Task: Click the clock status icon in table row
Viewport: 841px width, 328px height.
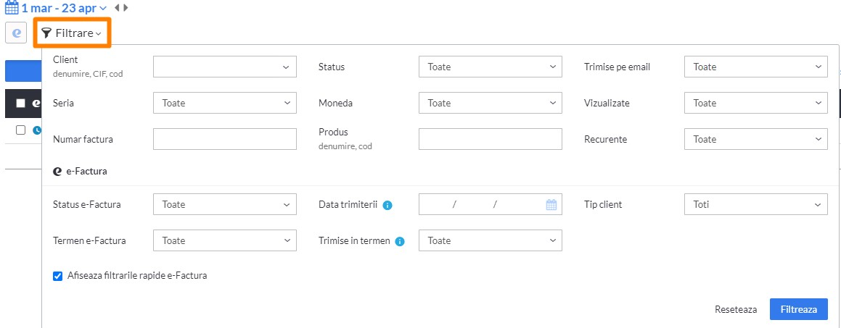Action: point(36,130)
